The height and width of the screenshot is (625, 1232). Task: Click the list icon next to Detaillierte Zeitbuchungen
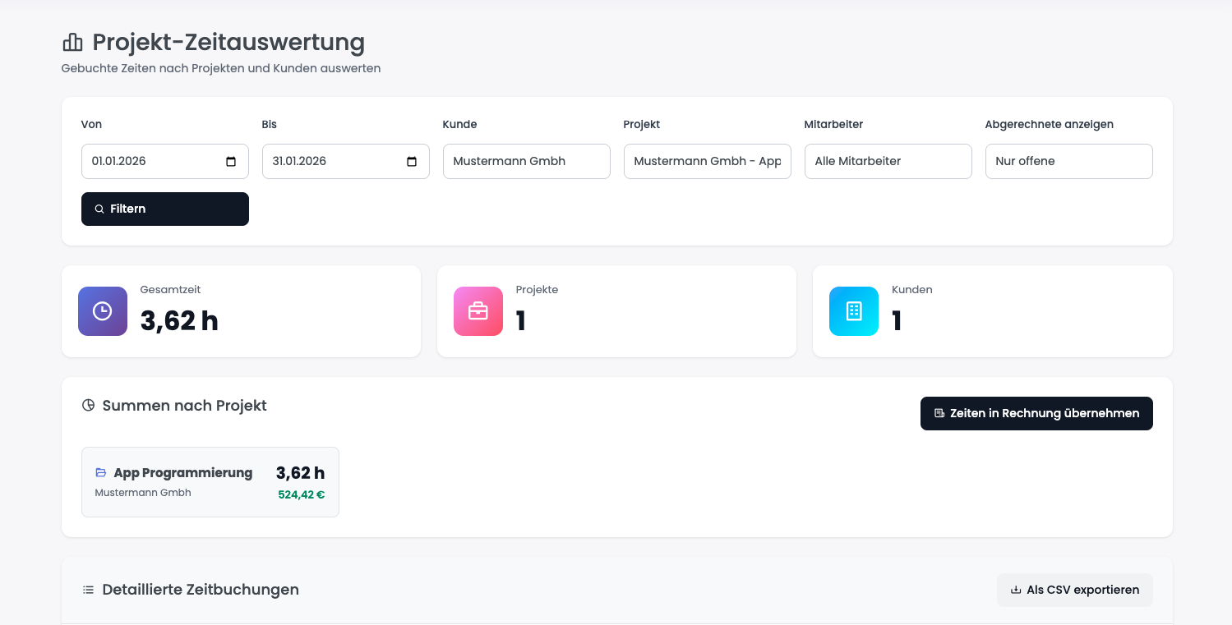click(88, 590)
